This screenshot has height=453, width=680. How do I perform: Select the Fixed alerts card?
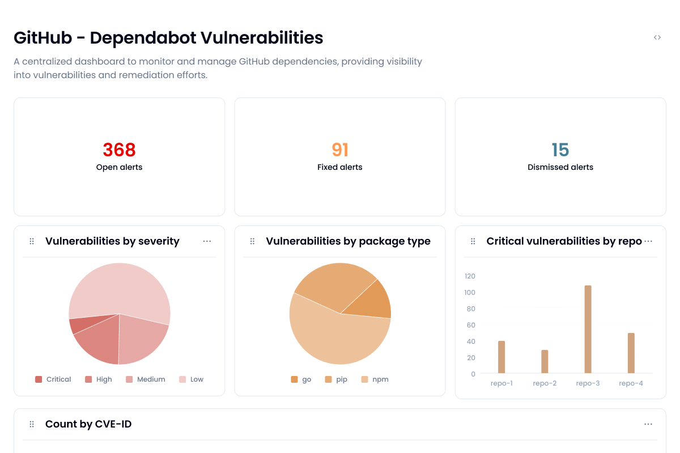point(339,157)
